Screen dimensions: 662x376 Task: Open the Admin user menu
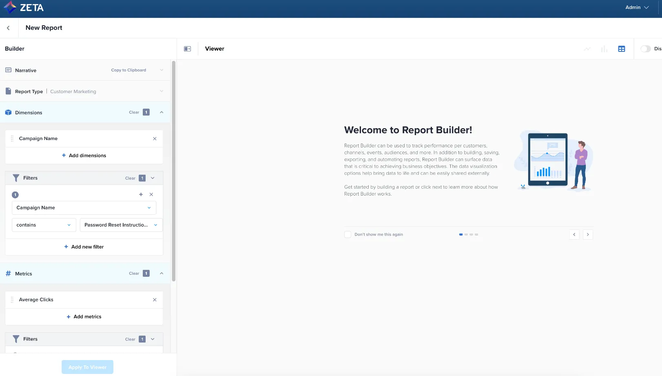point(637,7)
